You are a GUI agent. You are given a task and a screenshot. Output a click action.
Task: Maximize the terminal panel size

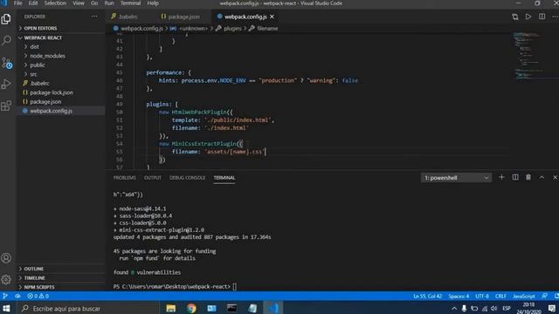[x=542, y=177]
